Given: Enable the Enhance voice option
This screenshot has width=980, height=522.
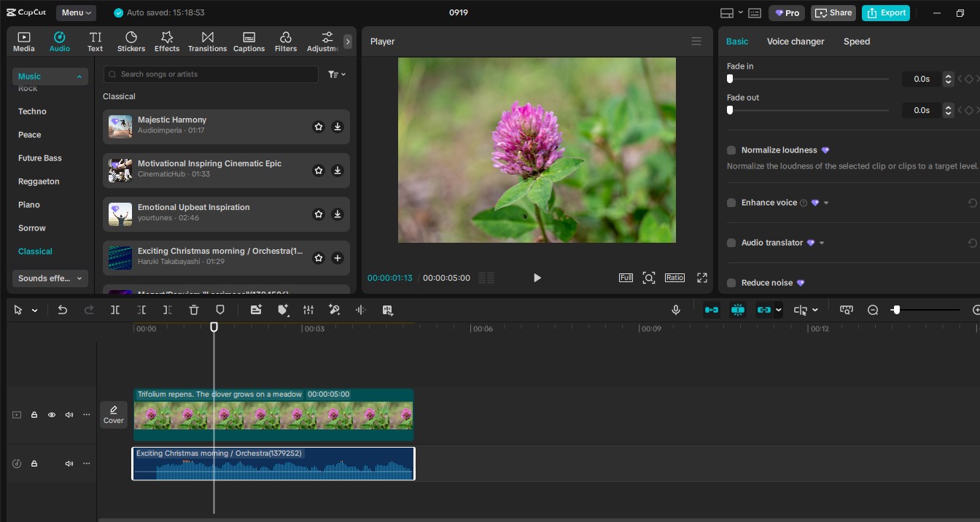Looking at the screenshot, I should tap(731, 203).
